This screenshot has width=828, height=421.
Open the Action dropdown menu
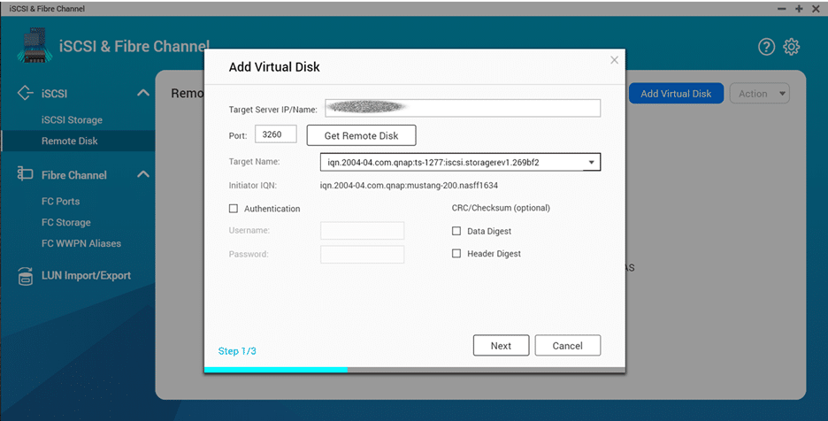tap(759, 94)
